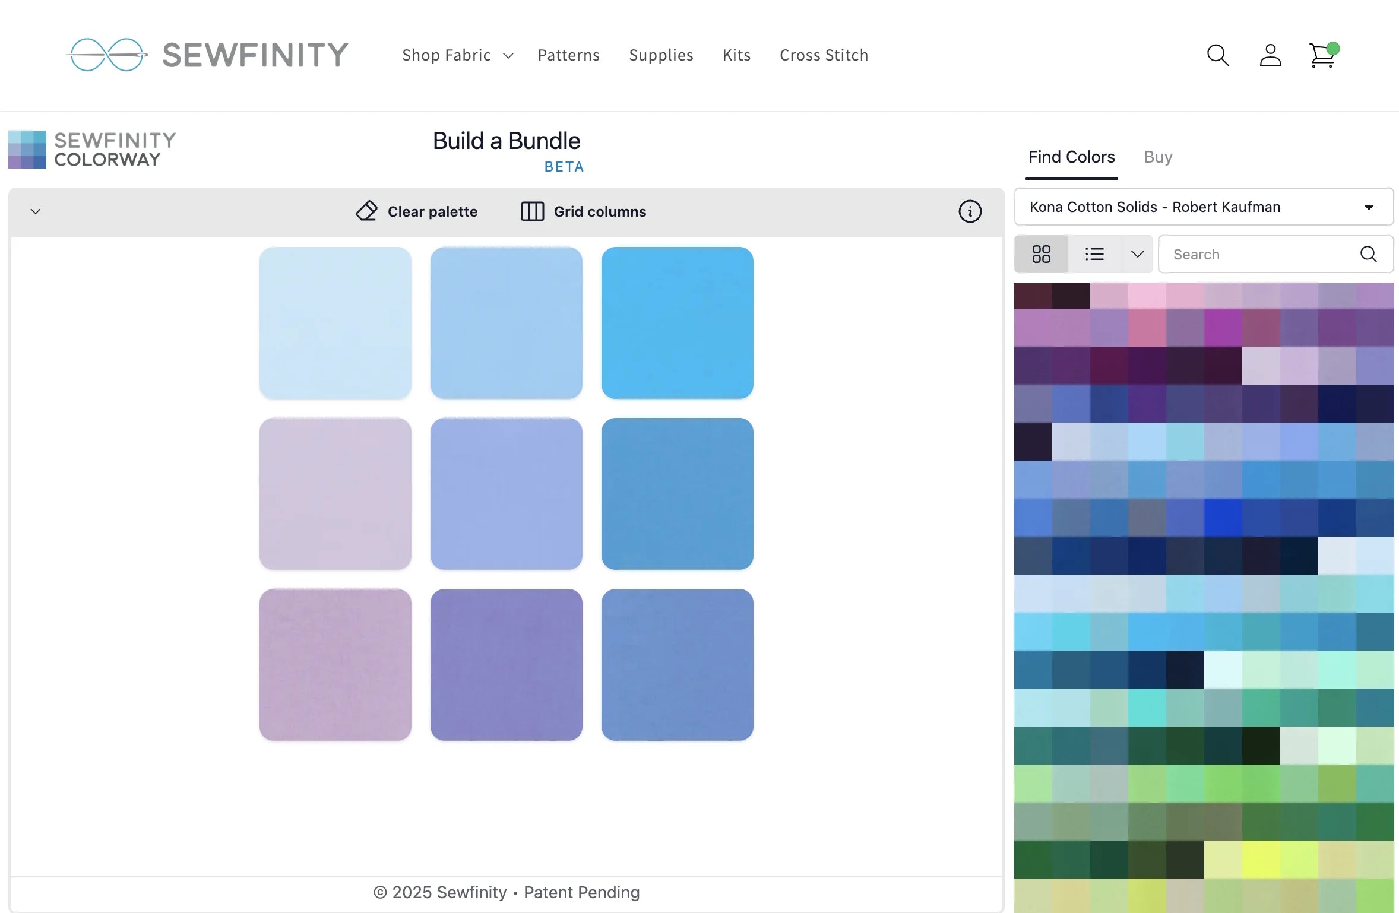Open the shopping cart
1399x913 pixels.
coord(1322,55)
